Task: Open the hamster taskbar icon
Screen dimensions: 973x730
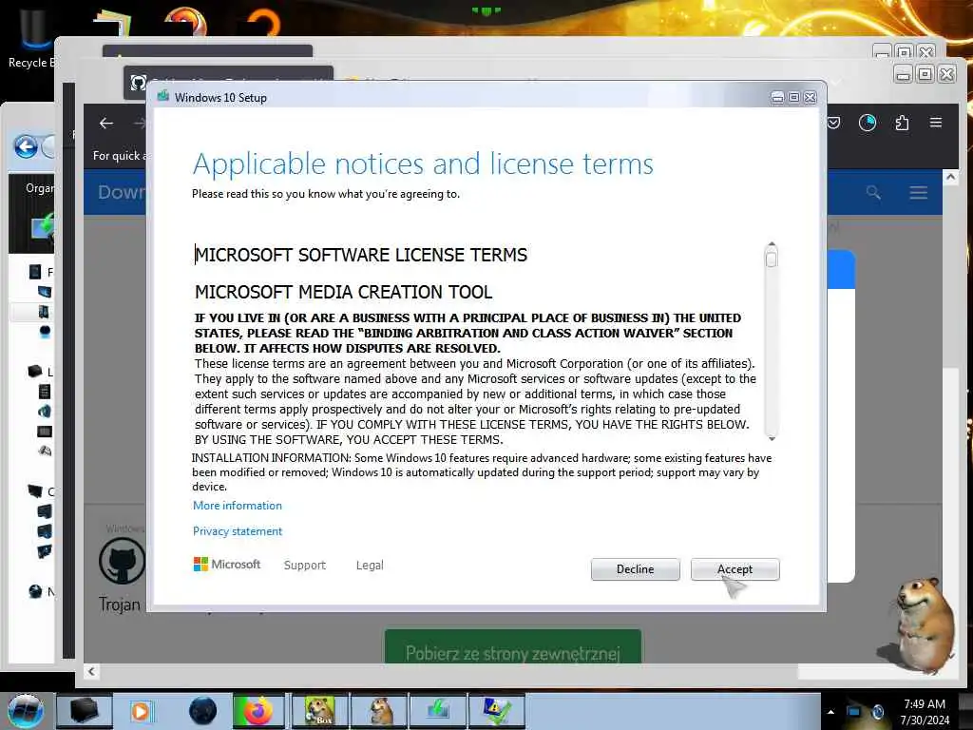Action: 380,711
